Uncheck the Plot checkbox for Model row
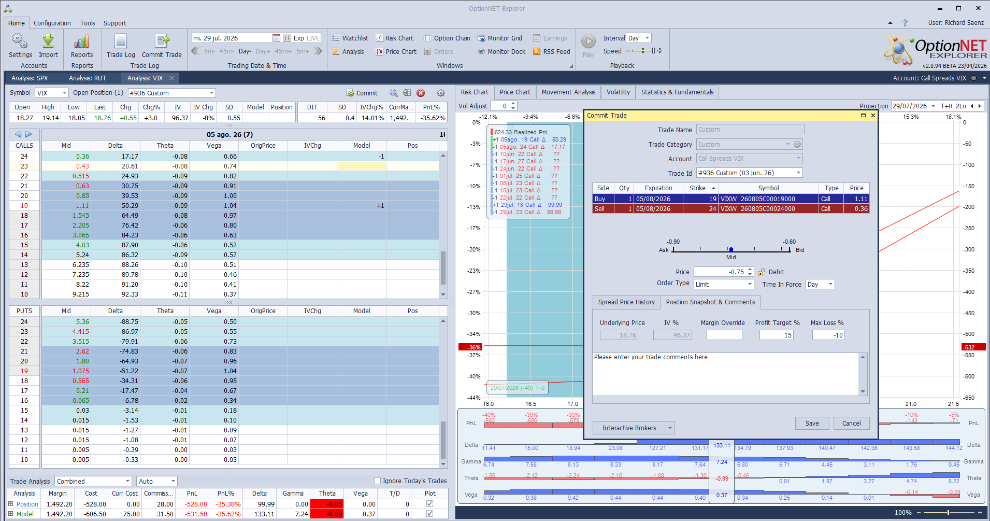The width and height of the screenshot is (990, 521). pos(429,514)
